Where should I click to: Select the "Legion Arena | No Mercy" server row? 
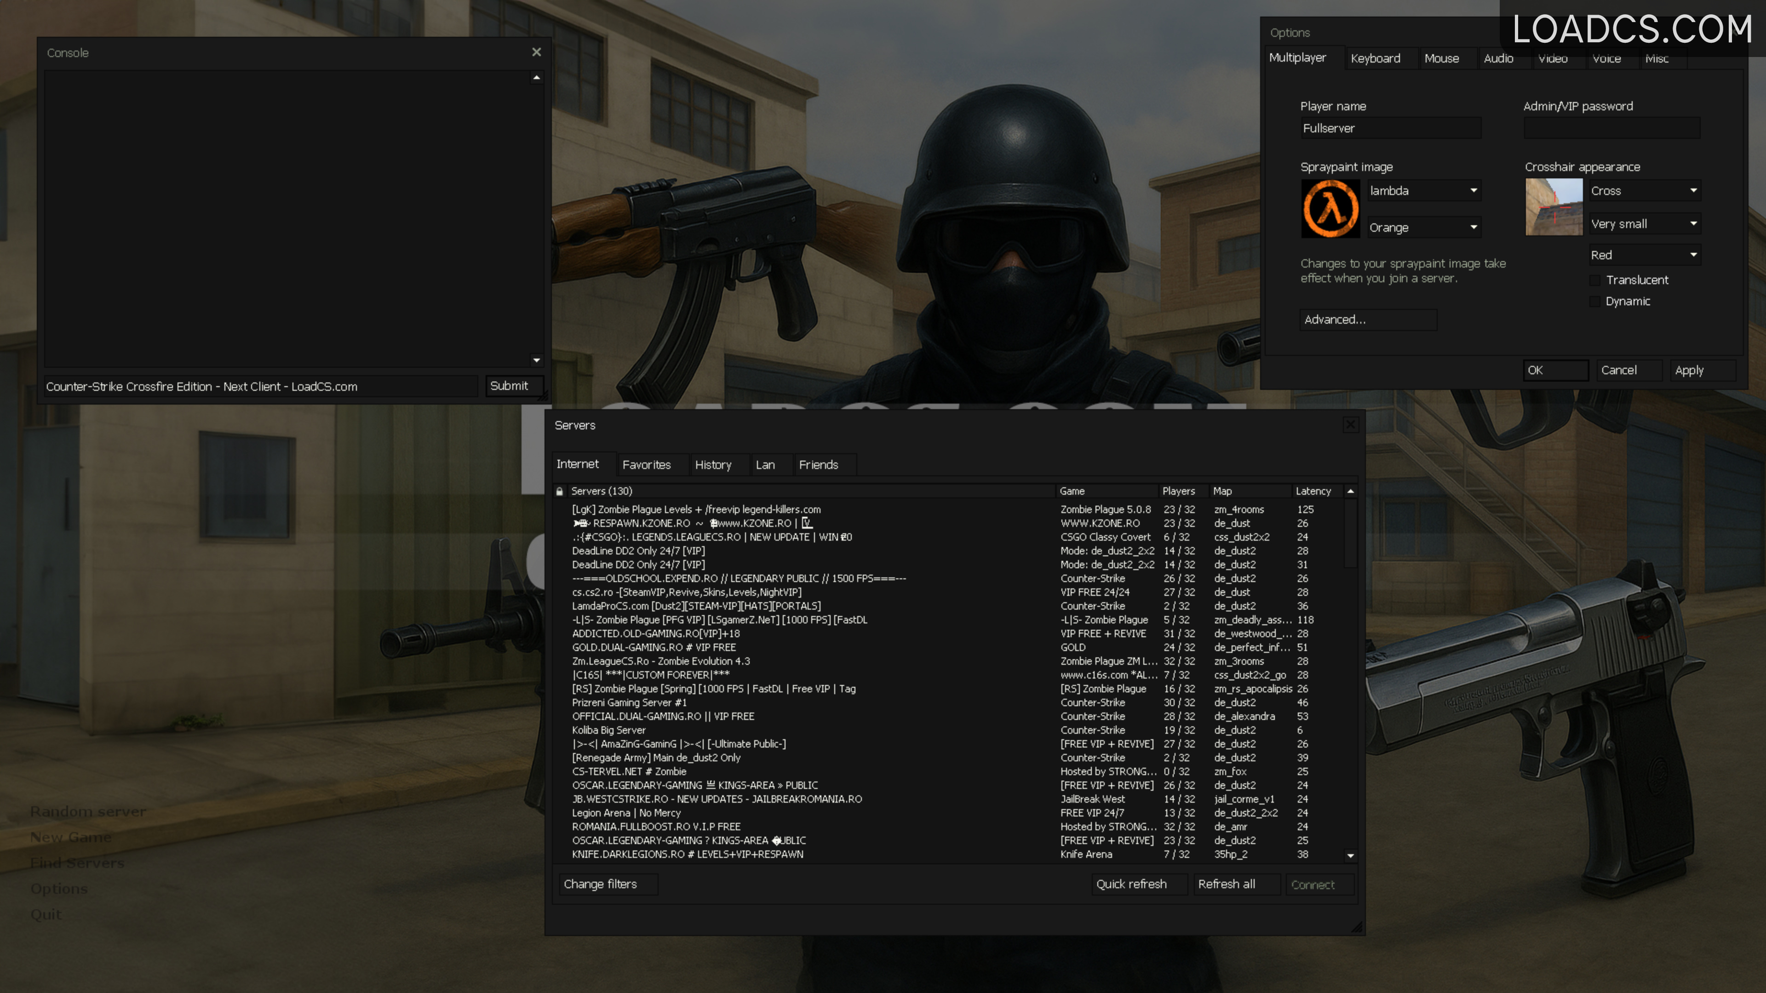pyautogui.click(x=949, y=813)
